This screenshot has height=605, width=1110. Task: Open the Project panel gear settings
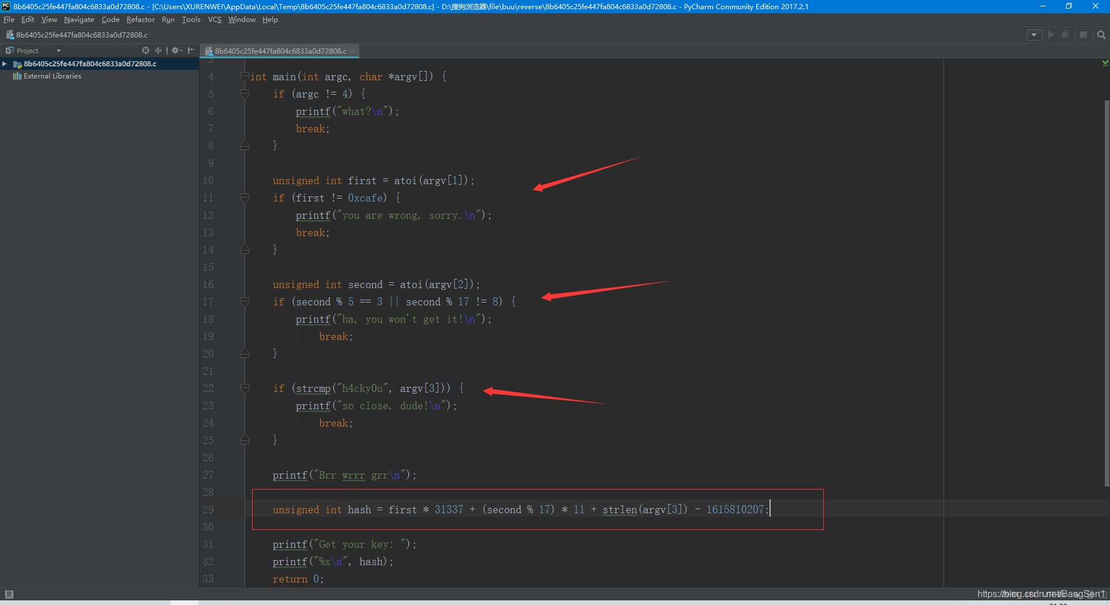tap(176, 51)
